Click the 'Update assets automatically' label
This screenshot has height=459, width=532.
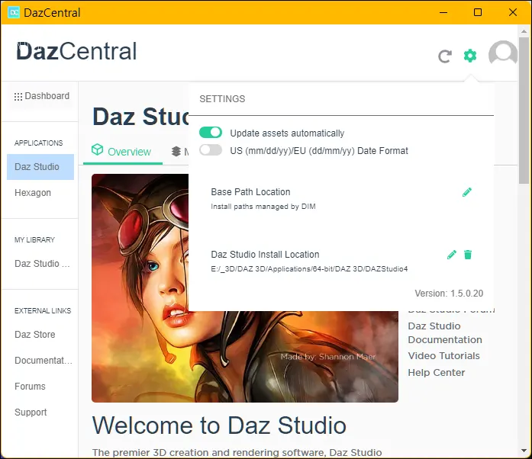(x=287, y=133)
